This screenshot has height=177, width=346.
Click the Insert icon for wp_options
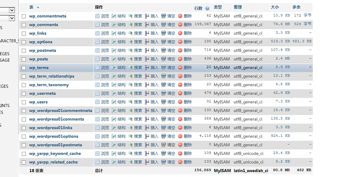coord(147,42)
